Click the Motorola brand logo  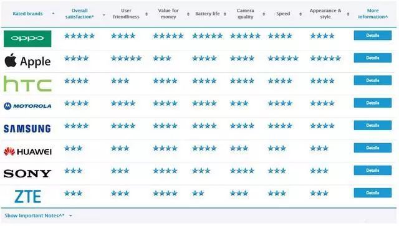click(27, 106)
